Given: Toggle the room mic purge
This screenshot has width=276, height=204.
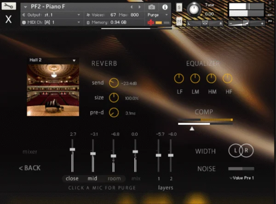Looking at the screenshot, I should coord(114,178).
